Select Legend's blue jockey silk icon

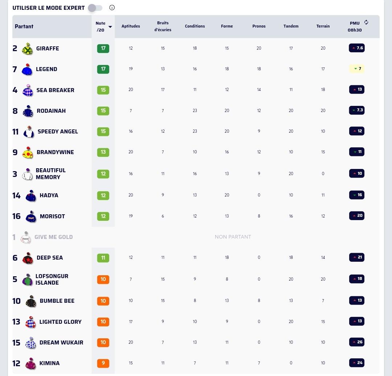27,69
